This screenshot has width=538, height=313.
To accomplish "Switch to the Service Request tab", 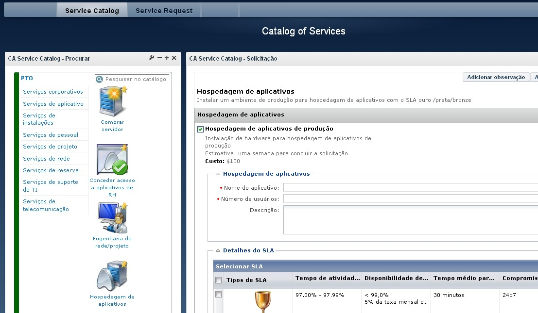I will [x=164, y=9].
